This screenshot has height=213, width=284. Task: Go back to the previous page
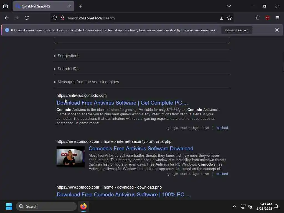click(x=7, y=18)
